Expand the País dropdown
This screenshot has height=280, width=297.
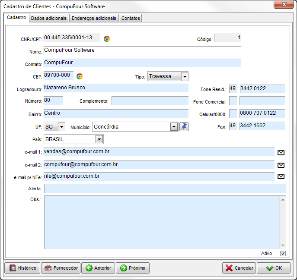pyautogui.click(x=99, y=139)
